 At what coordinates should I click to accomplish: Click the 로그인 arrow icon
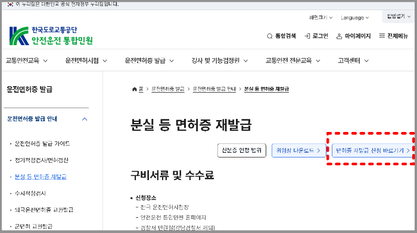(307, 36)
